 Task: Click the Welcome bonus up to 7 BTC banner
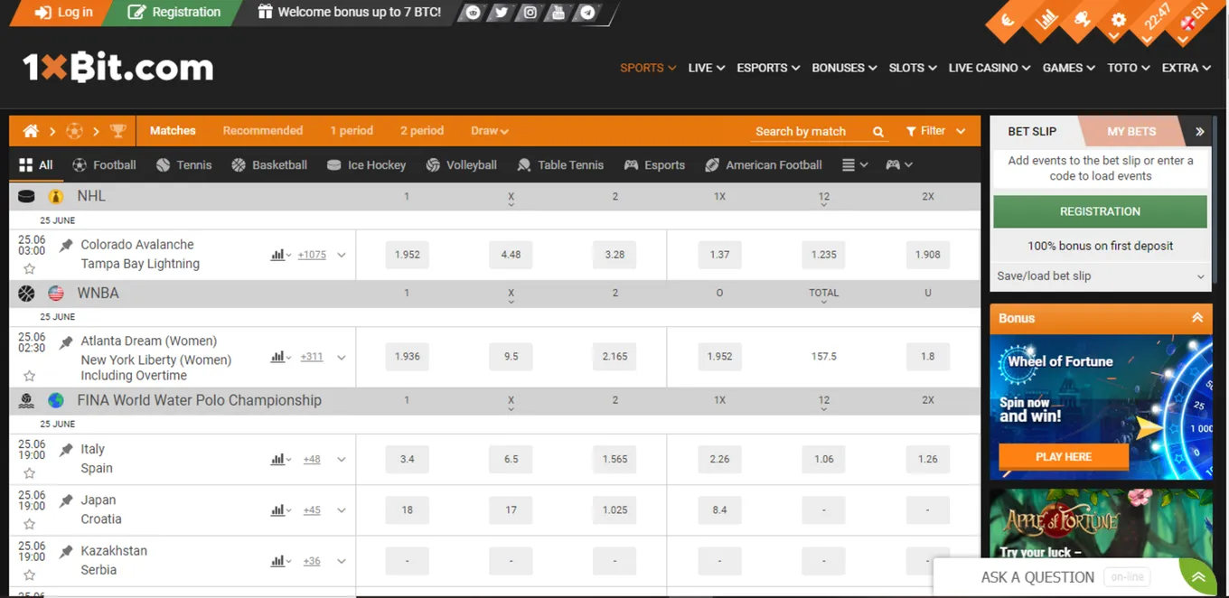[349, 13]
